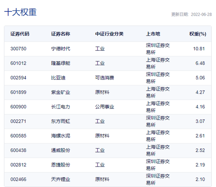This screenshot has height=187, width=216.
Task: Click 天齐锂业 stock name
Action: click(60, 179)
